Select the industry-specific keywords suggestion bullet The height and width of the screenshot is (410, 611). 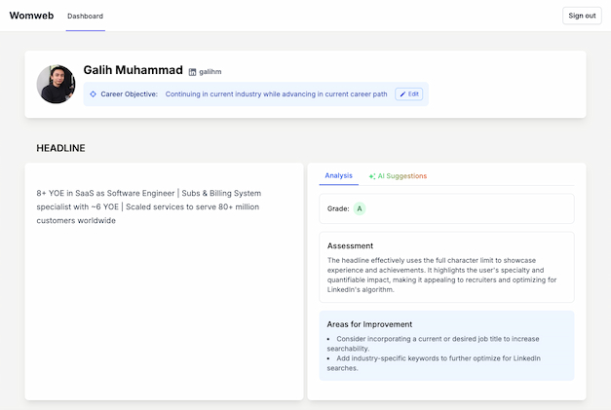click(439, 363)
